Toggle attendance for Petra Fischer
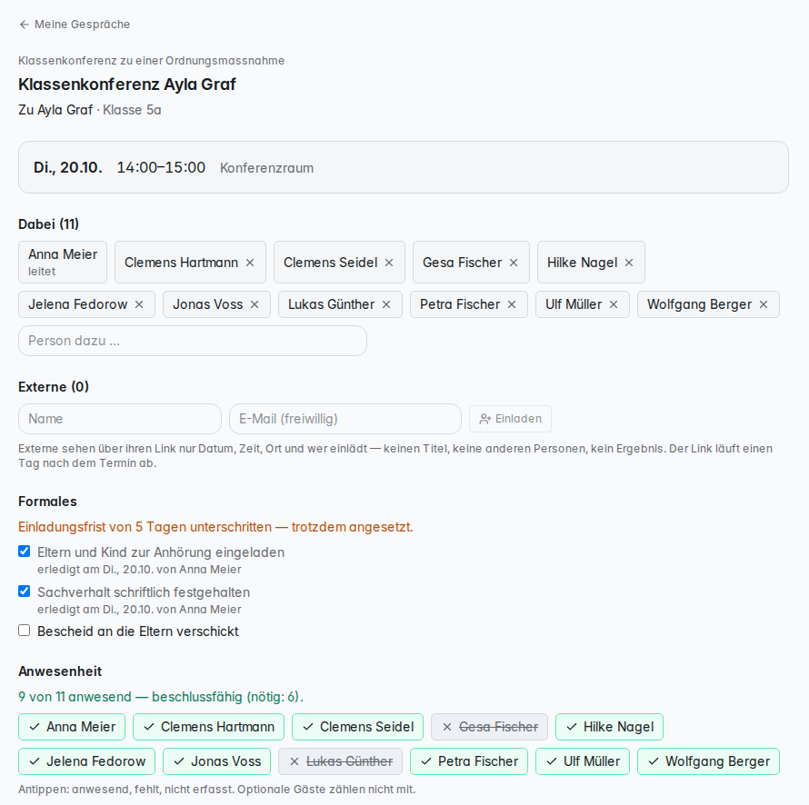This screenshot has height=805, width=809. coord(469,761)
